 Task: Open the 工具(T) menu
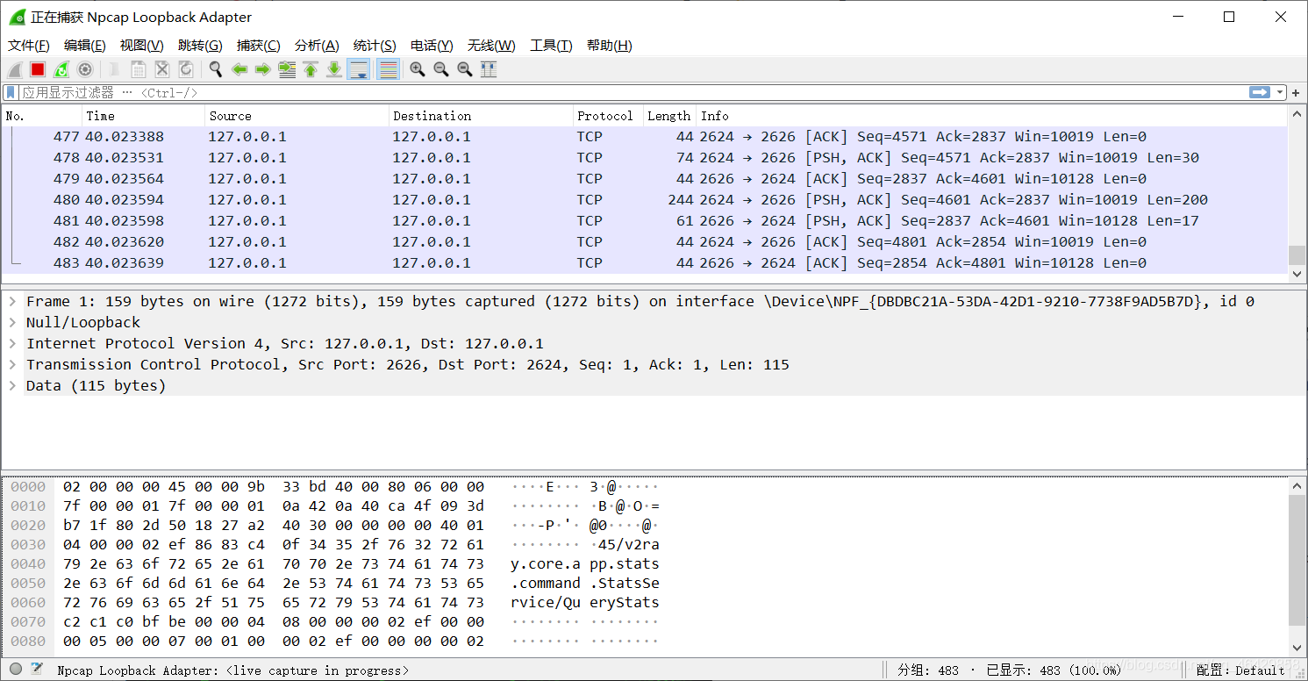[x=551, y=46]
